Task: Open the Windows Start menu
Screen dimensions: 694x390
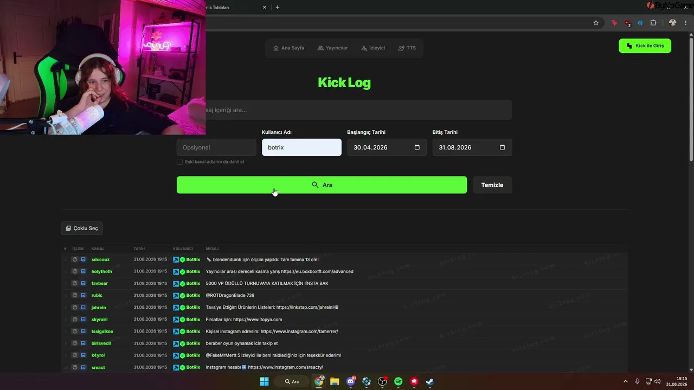Action: coord(264,381)
